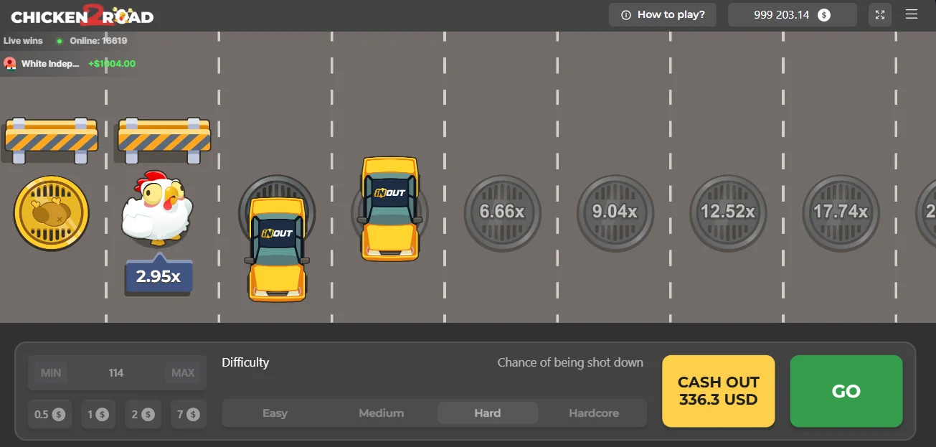This screenshot has height=447, width=936.
Task: Click the Live wins label
Action: click(23, 41)
